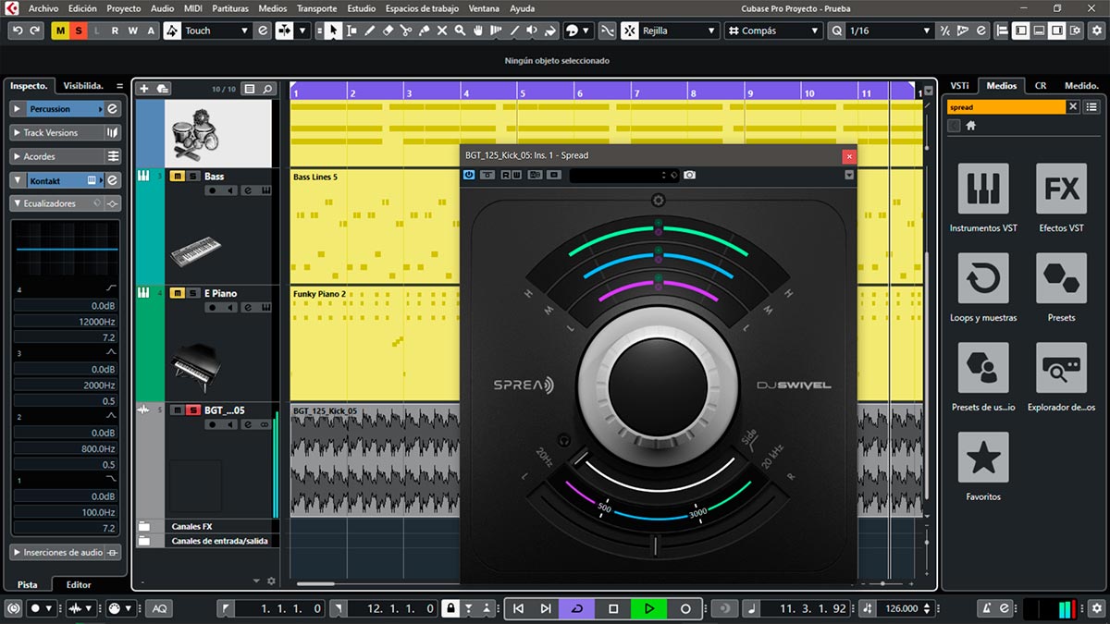Toggle Solo on BGT kick track
The image size is (1110, 624).
[192, 410]
